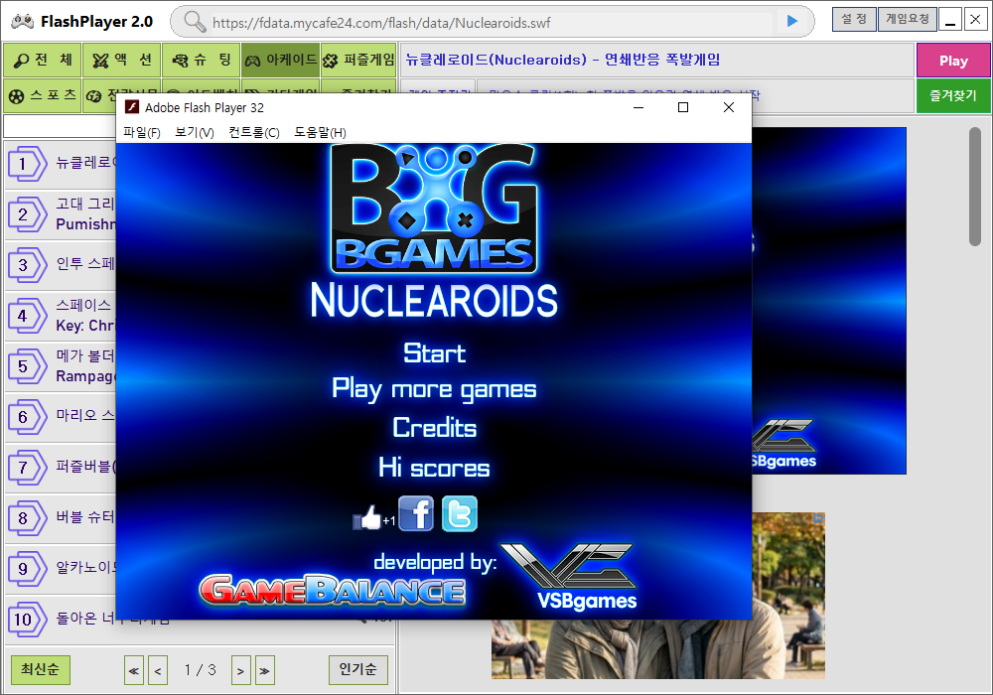The width and height of the screenshot is (993, 695).
Task: Go to last page with » button
Action: coord(265,670)
